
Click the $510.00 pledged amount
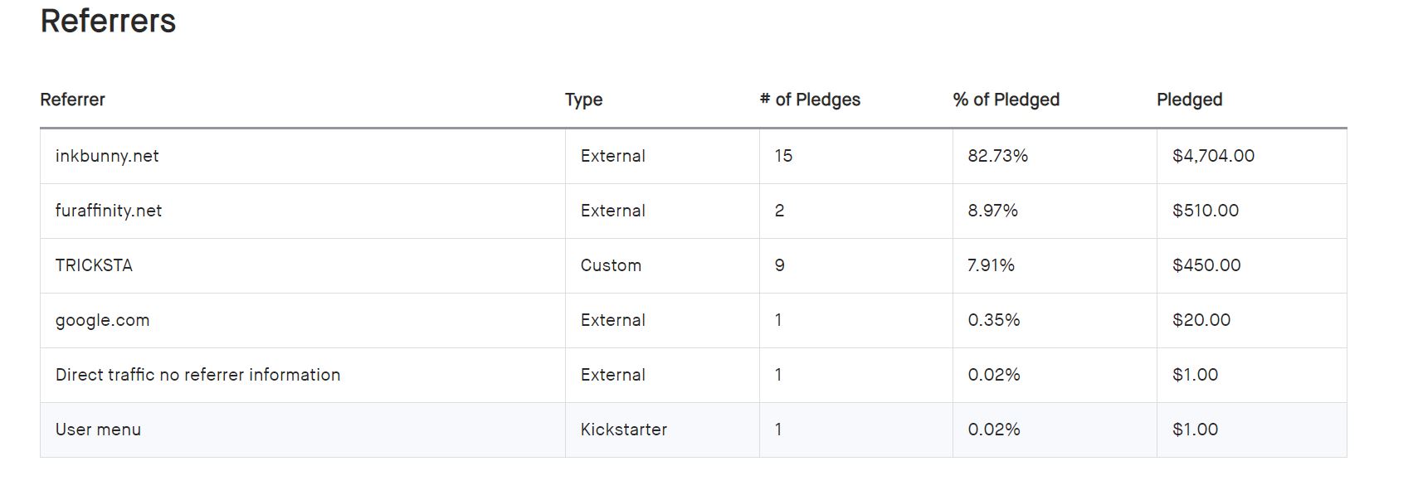[1205, 211]
